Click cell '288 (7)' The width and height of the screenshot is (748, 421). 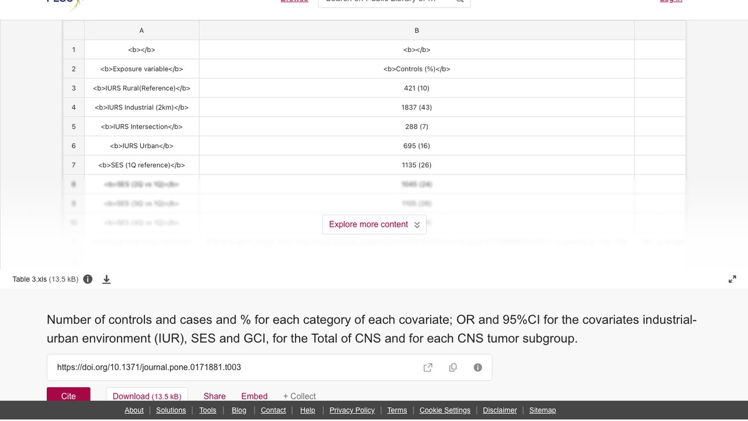tap(417, 127)
